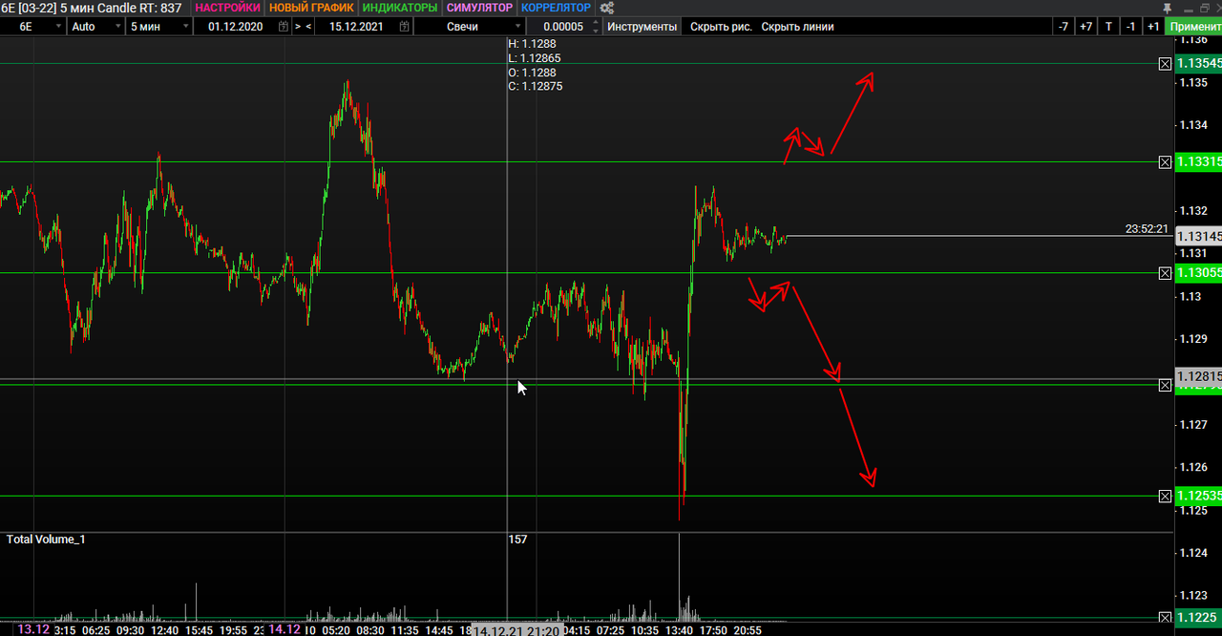Click the start date field 01.12.2020
The width and height of the screenshot is (1222, 636).
[235, 27]
